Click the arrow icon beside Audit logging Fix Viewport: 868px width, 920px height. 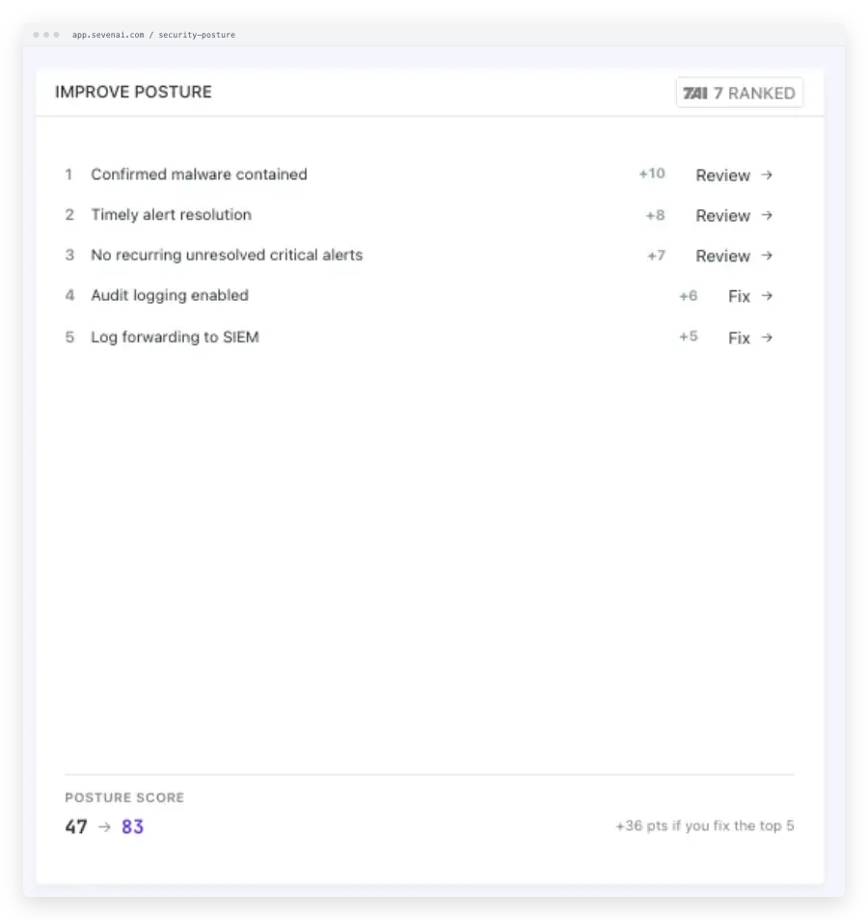(x=767, y=296)
